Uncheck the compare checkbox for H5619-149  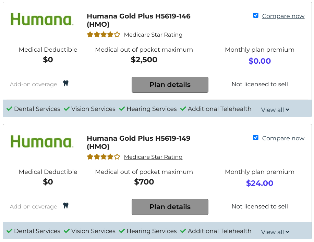point(256,138)
